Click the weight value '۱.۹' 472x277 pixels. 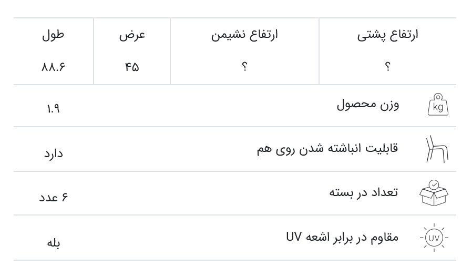click(54, 110)
